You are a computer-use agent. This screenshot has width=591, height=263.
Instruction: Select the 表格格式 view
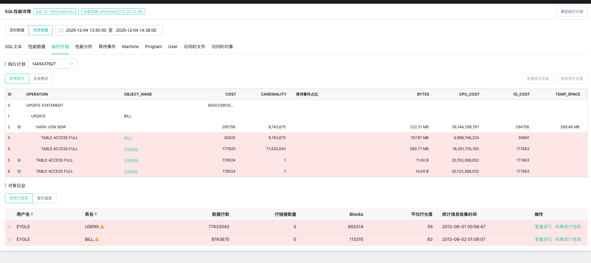[x=17, y=79]
